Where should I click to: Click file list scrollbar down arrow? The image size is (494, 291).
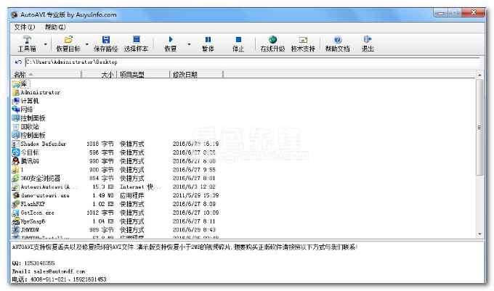(x=479, y=234)
